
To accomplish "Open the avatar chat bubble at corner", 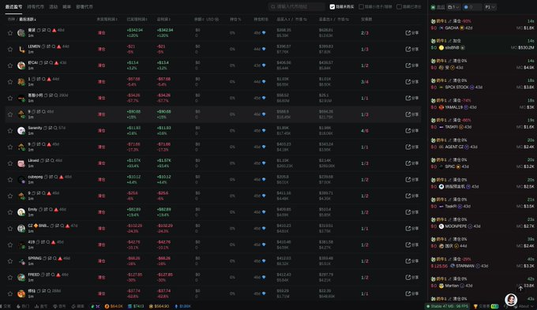I will pos(511,300).
